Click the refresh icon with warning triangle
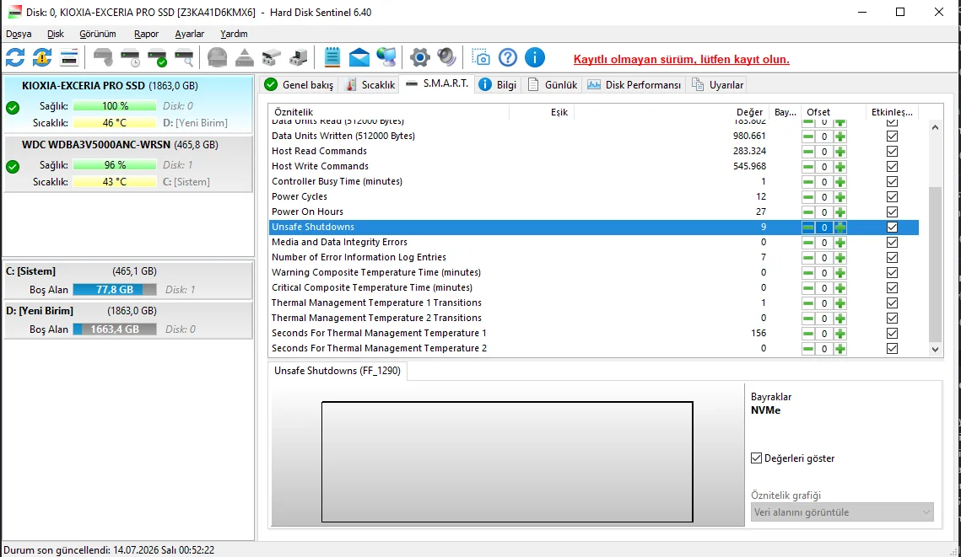The width and height of the screenshot is (961, 557). [x=42, y=57]
